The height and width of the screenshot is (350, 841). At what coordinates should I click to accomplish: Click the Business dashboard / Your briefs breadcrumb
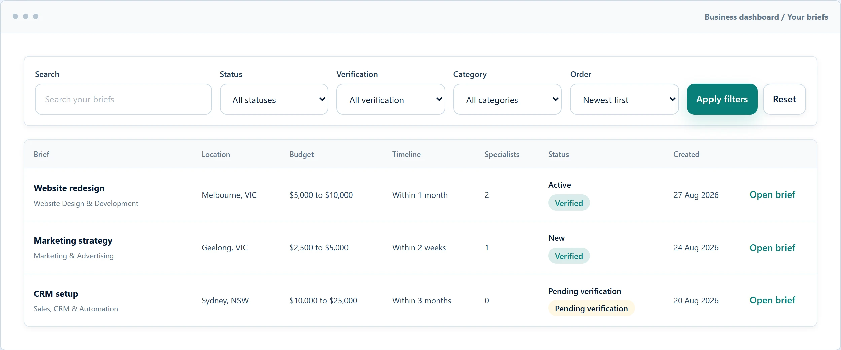tap(766, 17)
